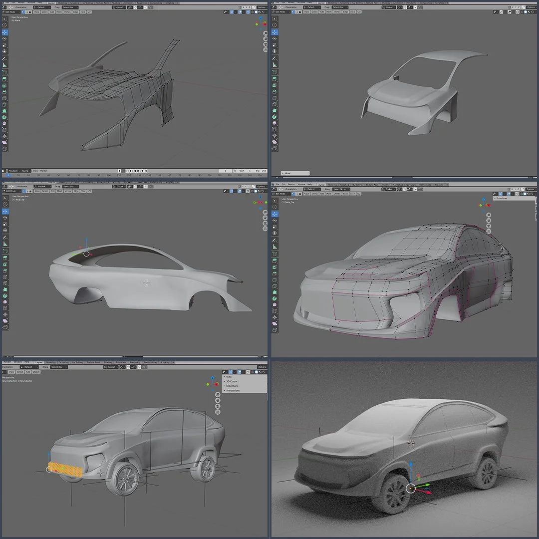Select the Add Cube tool in top-left panel
This screenshot has width=539, height=539.
(4, 72)
